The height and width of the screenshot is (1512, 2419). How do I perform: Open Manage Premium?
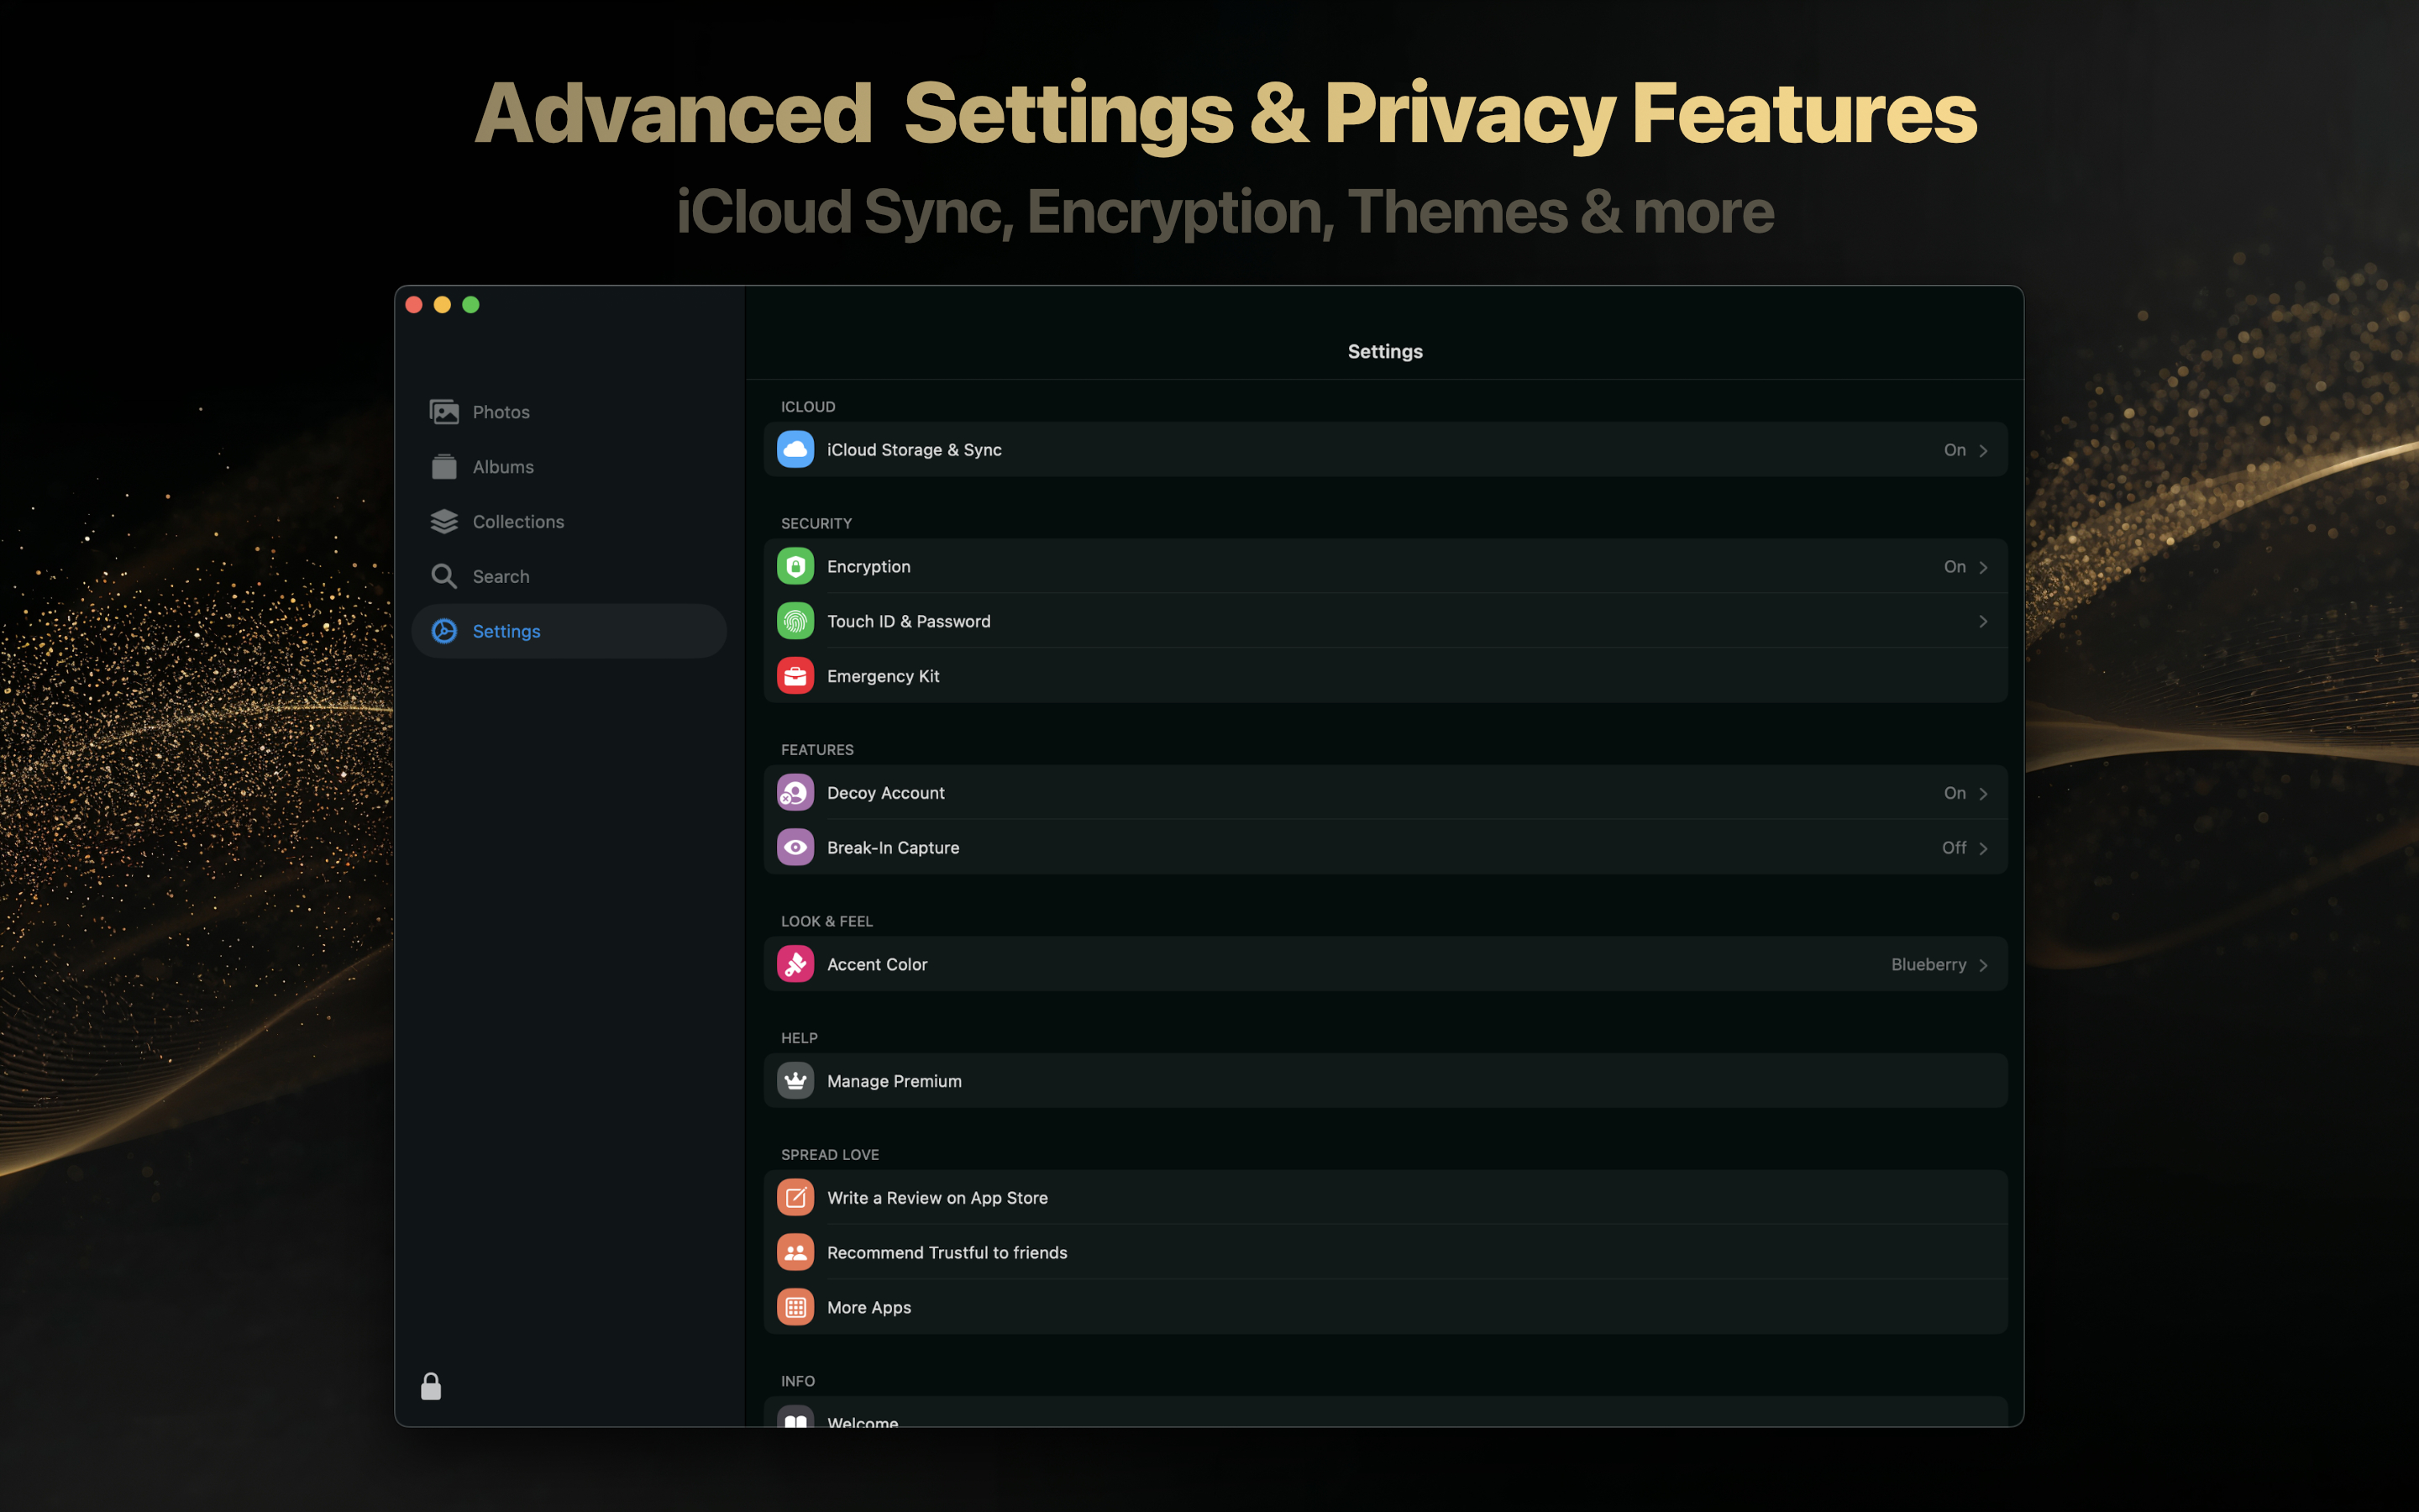pos(1385,1081)
